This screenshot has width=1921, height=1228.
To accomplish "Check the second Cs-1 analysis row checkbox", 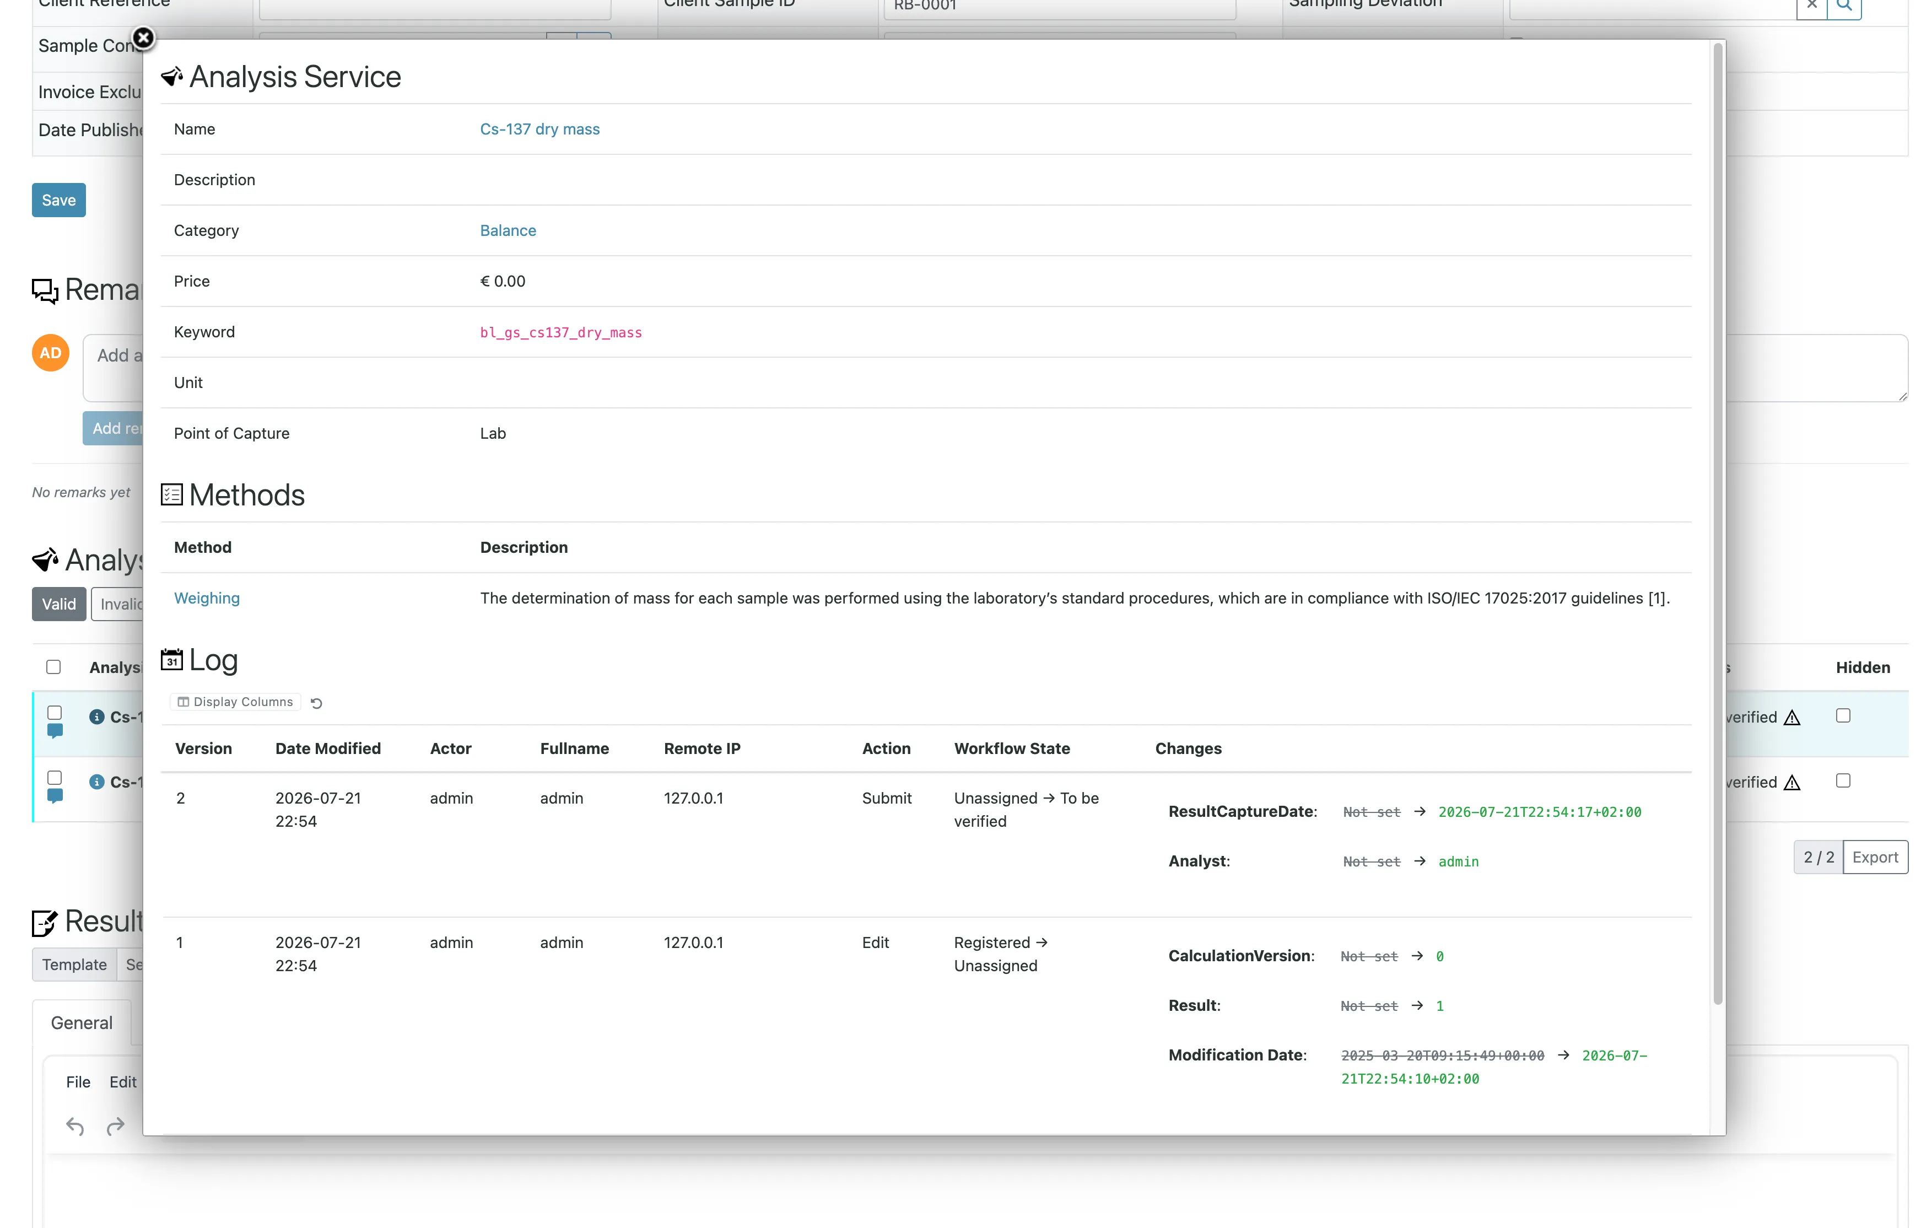I will point(54,777).
